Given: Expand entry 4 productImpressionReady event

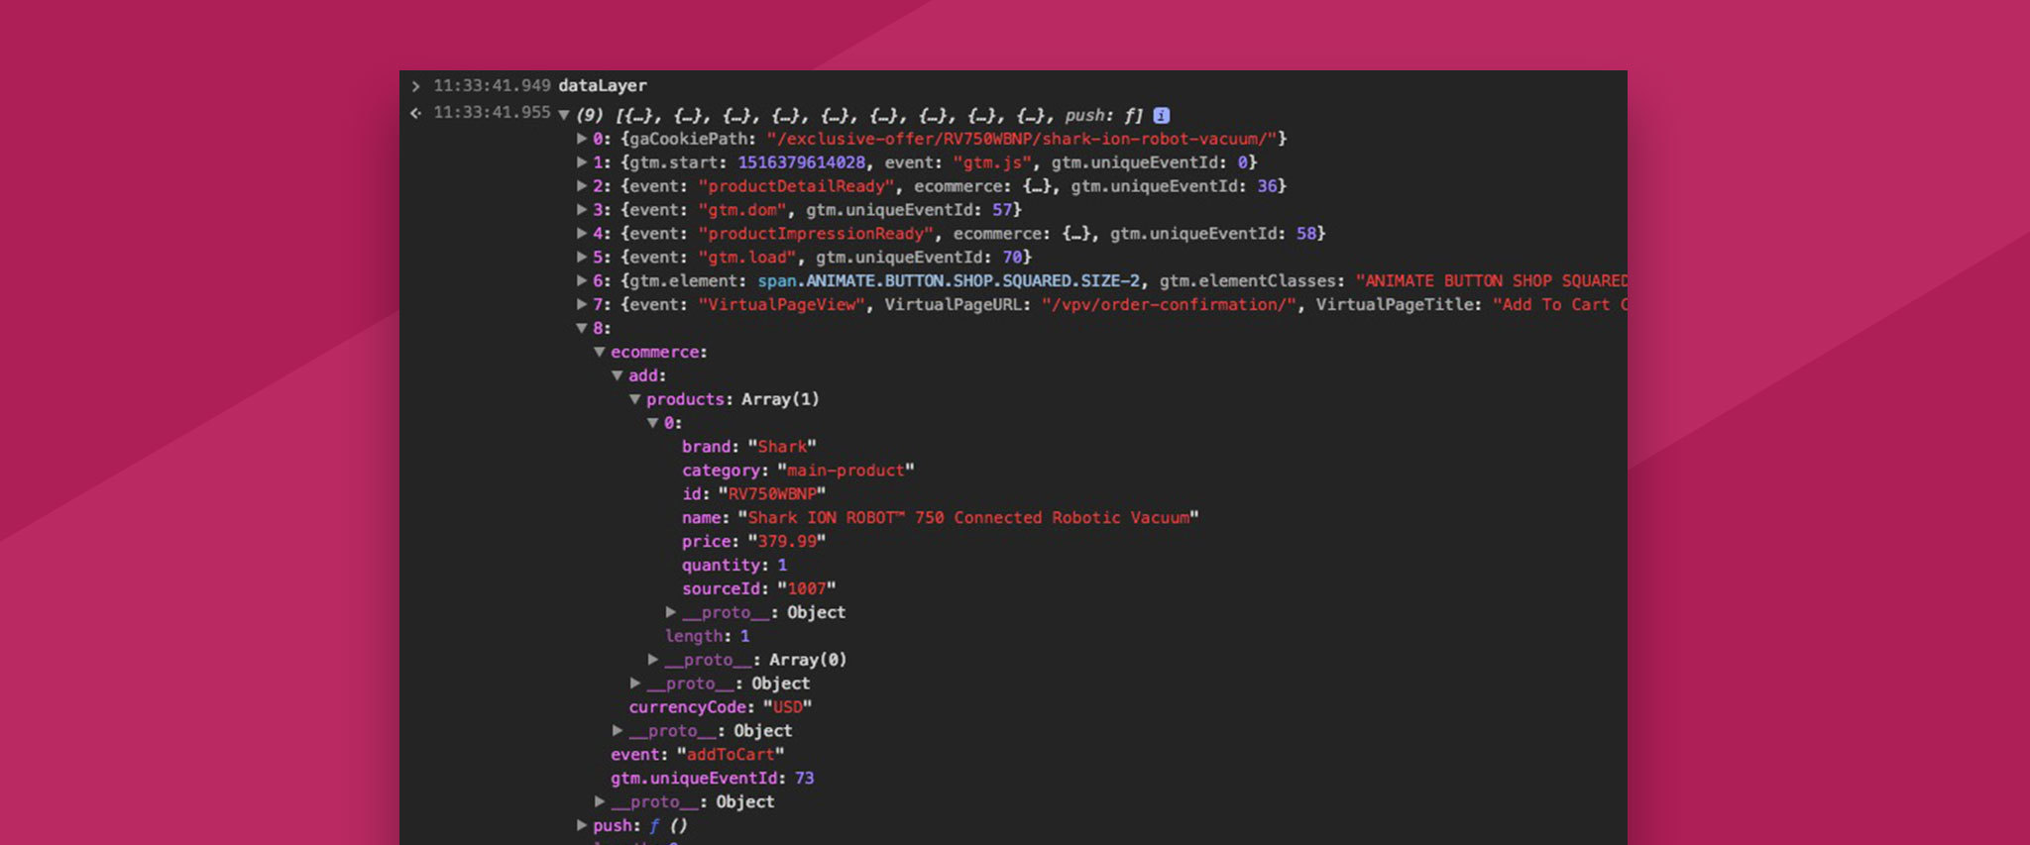Looking at the screenshot, I should [582, 234].
